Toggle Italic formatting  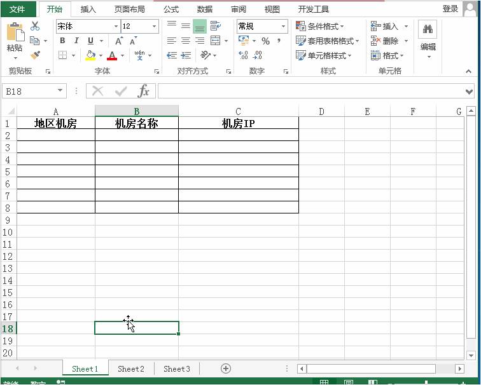[76, 41]
